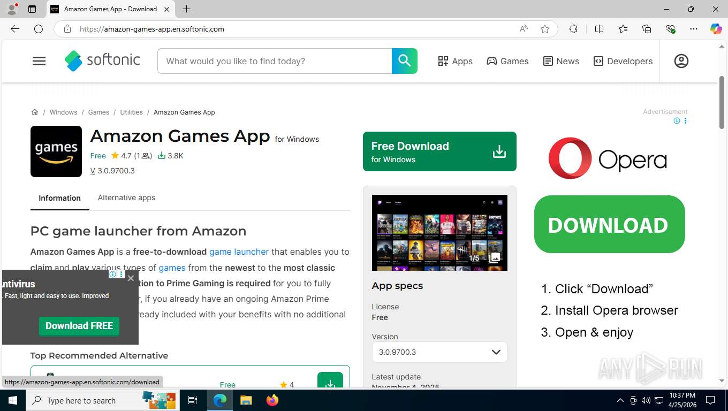Close the Amazon Games App tab
This screenshot has height=411, width=728.
(x=167, y=9)
